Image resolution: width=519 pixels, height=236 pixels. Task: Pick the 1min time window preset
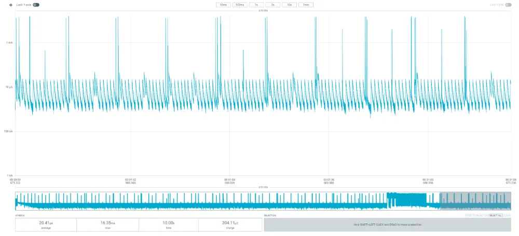pyautogui.click(x=306, y=5)
